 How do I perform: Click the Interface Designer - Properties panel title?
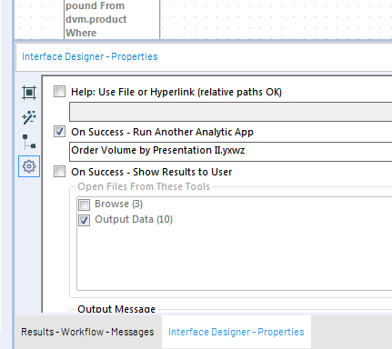click(90, 56)
